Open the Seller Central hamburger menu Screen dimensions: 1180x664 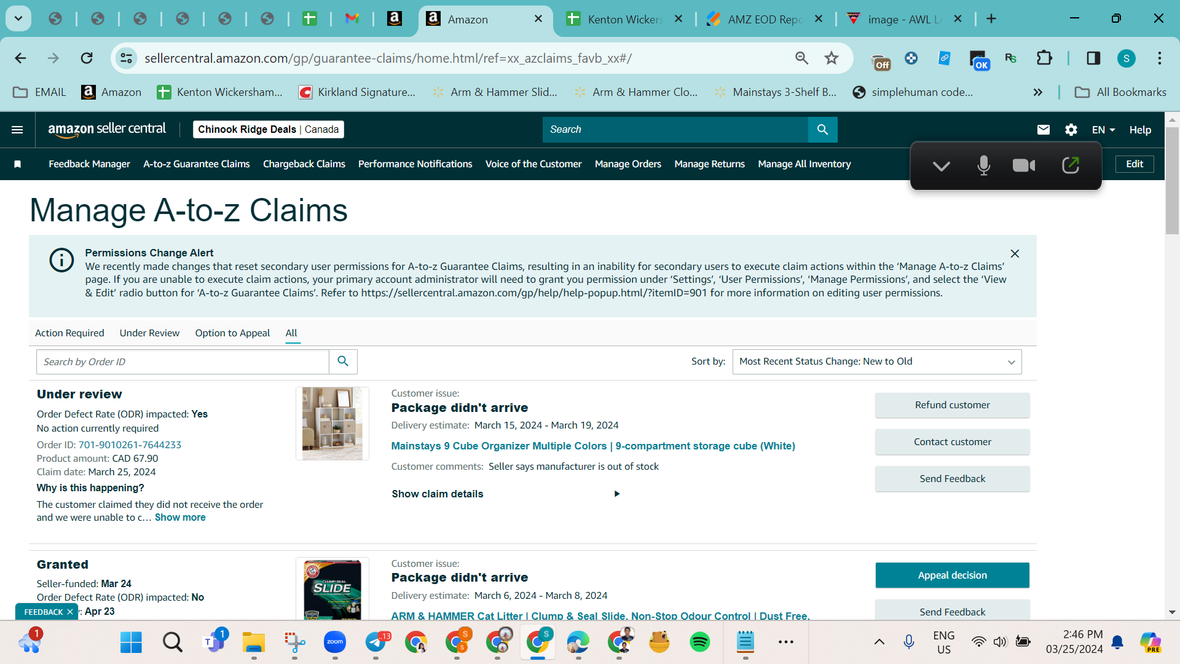[17, 130]
